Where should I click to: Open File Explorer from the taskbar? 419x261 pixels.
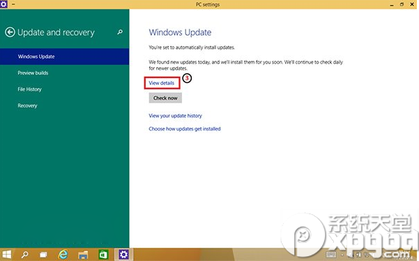pos(83,255)
